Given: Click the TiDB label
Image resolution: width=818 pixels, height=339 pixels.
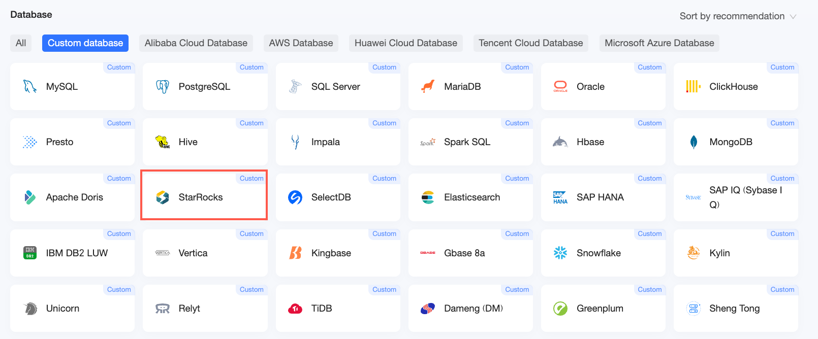Looking at the screenshot, I should (x=322, y=309).
